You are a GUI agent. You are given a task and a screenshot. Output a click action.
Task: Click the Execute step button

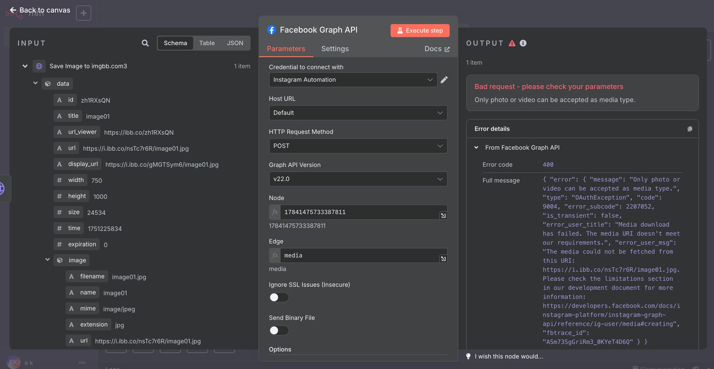click(420, 31)
